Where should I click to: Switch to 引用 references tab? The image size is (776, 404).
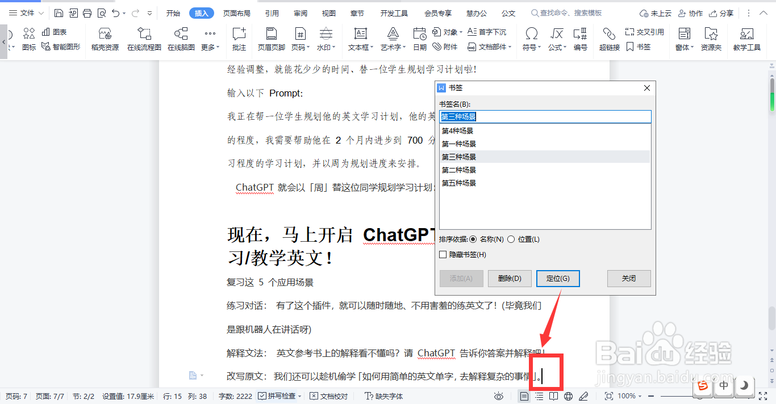[x=272, y=13]
